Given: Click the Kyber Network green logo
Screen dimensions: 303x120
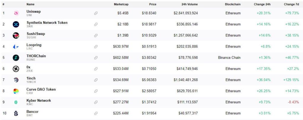Looking at the screenshot, I should [16, 102].
